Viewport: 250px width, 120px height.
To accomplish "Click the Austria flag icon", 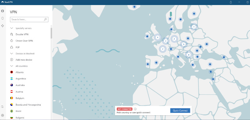I will pos(12,92).
